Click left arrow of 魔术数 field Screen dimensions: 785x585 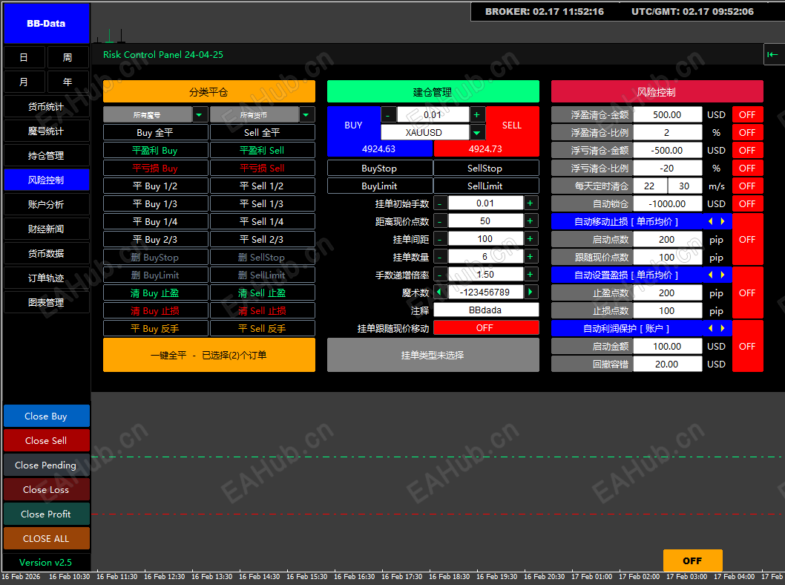440,292
